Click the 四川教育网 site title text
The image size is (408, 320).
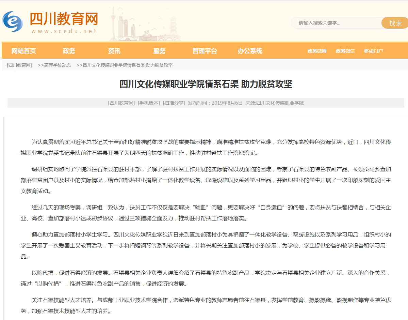pyautogui.click(x=64, y=19)
